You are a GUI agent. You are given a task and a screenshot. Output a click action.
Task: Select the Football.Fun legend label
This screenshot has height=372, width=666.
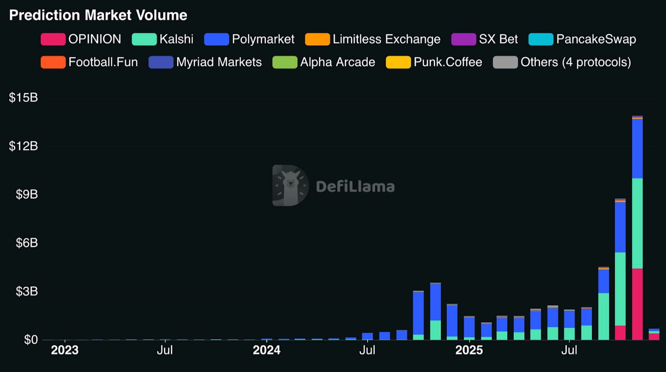click(103, 62)
